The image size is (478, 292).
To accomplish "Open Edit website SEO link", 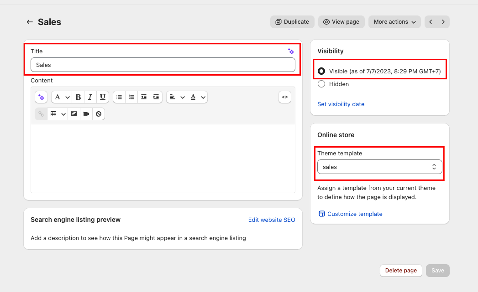I will click(x=272, y=220).
